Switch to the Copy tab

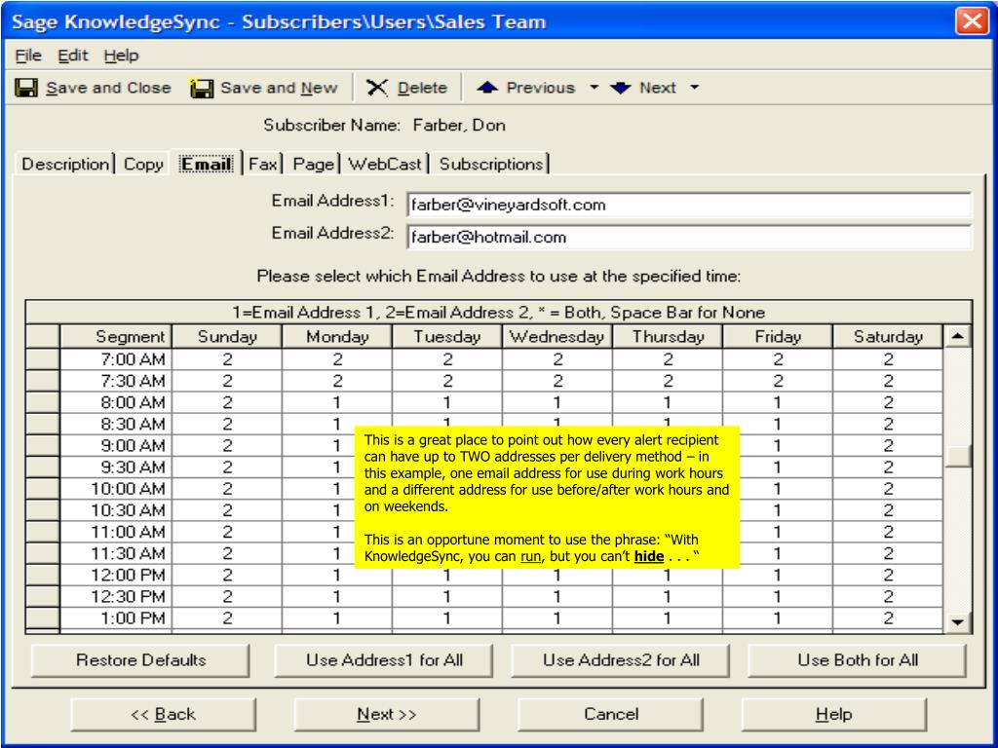coord(143,164)
